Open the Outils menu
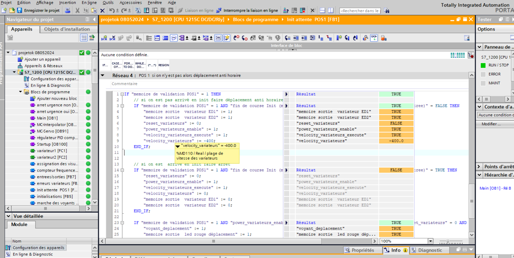The image size is (514, 258). pos(108,2)
